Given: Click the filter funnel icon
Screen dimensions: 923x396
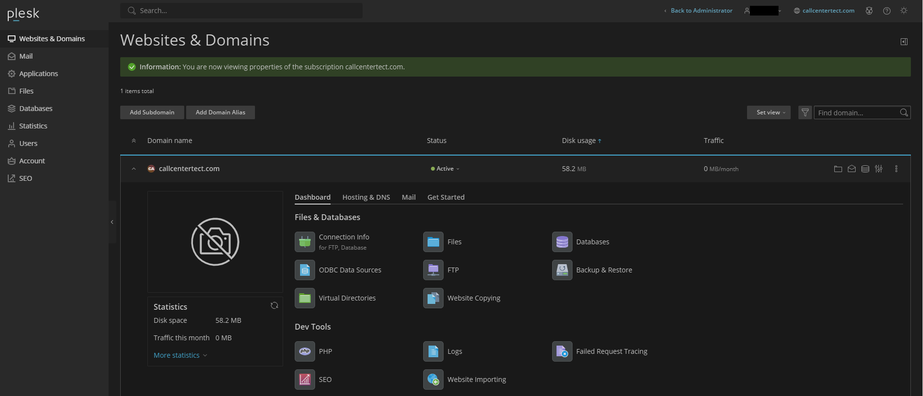Looking at the screenshot, I should point(805,112).
